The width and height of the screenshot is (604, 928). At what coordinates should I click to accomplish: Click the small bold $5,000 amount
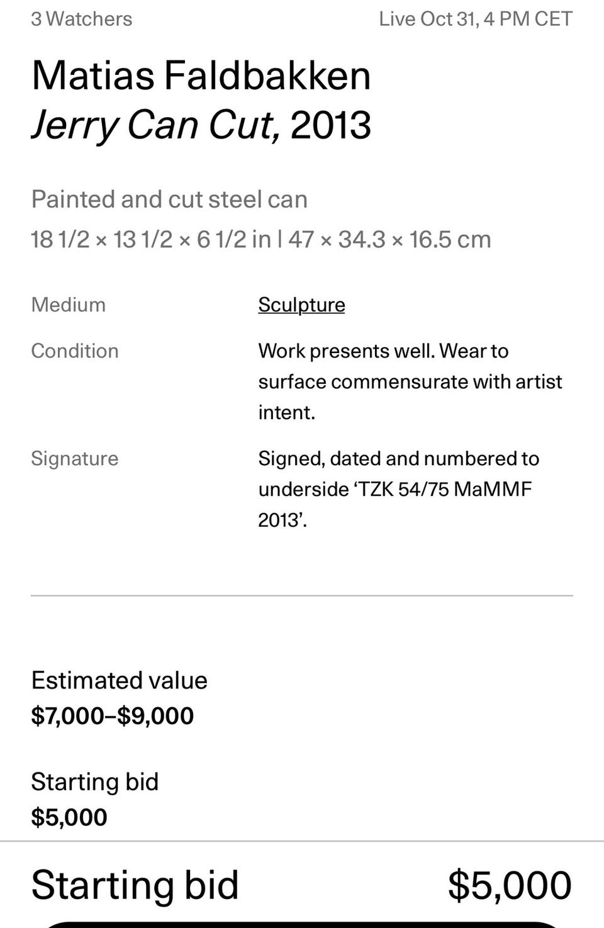(x=69, y=817)
